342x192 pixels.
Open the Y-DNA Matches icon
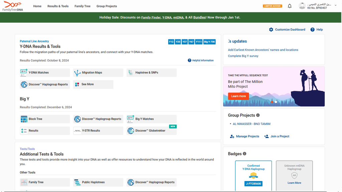pos(24,72)
